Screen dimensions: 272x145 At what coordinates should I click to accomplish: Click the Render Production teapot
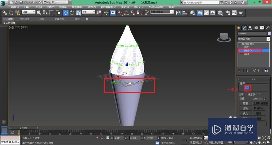click(241, 13)
